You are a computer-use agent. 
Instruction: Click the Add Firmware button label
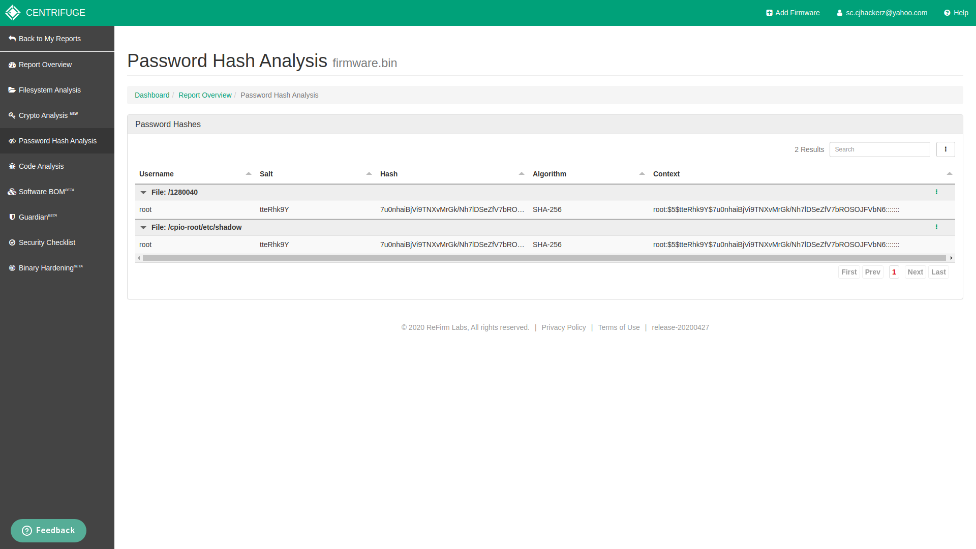797,13
